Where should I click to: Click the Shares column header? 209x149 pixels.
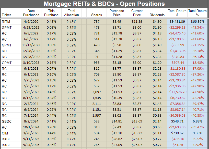pyautogui.click(x=97, y=15)
